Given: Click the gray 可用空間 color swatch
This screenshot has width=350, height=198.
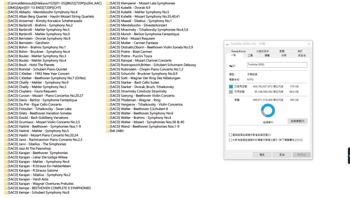Looking at the screenshot, I should pos(231,92).
